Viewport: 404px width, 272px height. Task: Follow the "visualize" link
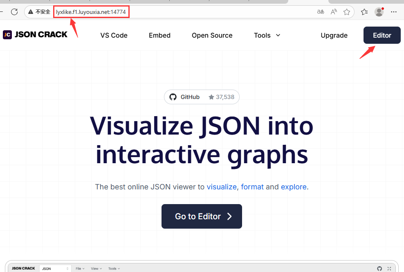(x=222, y=187)
